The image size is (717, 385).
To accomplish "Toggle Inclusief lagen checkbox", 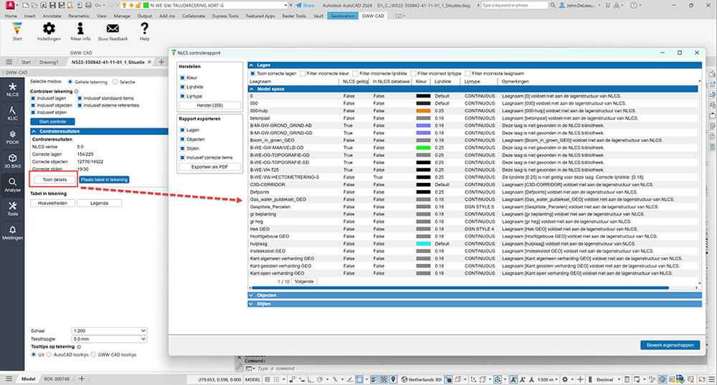I will [x=33, y=98].
